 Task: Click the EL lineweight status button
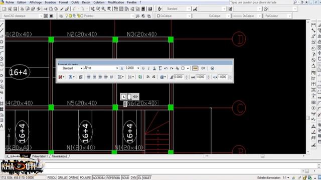(x=139, y=178)
